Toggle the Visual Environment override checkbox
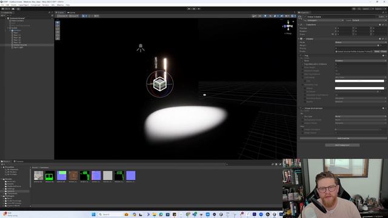This screenshot has height=218, width=388. point(303,108)
